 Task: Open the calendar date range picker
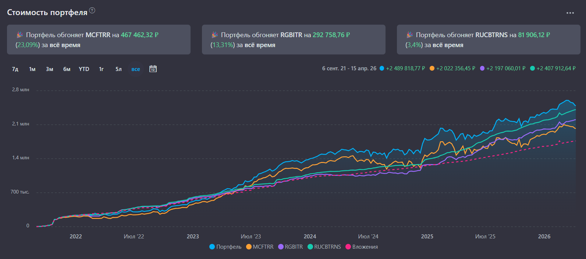pos(153,69)
